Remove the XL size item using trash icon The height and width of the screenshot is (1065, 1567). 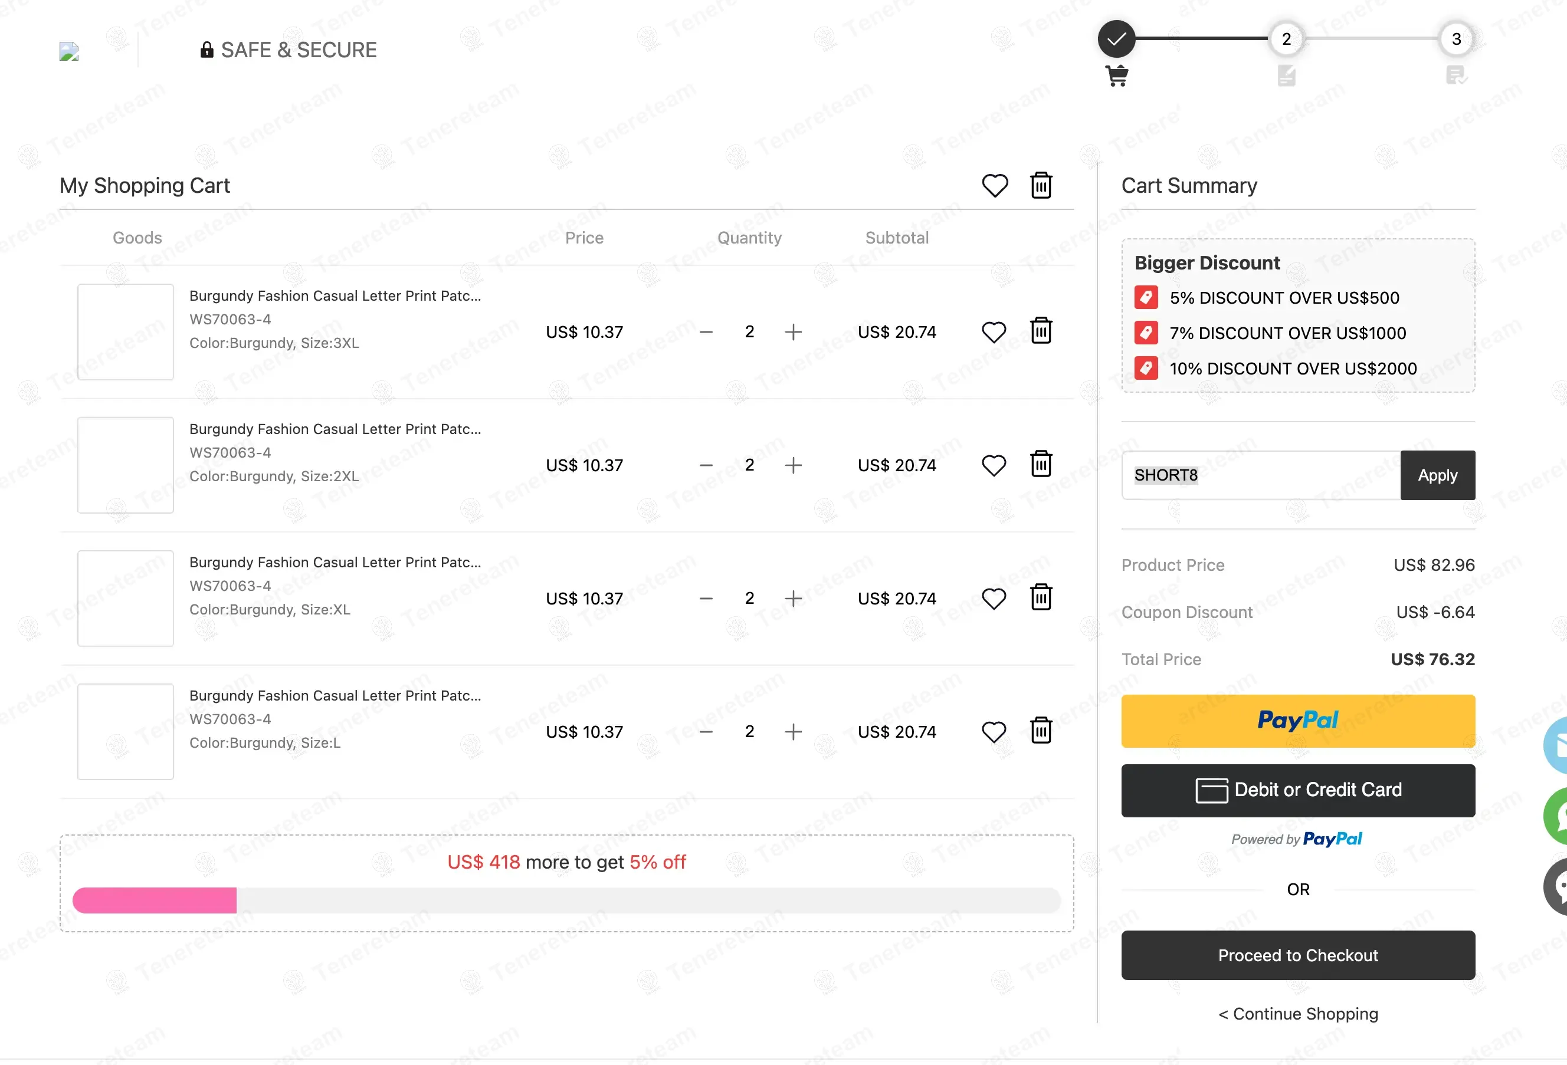1041,597
